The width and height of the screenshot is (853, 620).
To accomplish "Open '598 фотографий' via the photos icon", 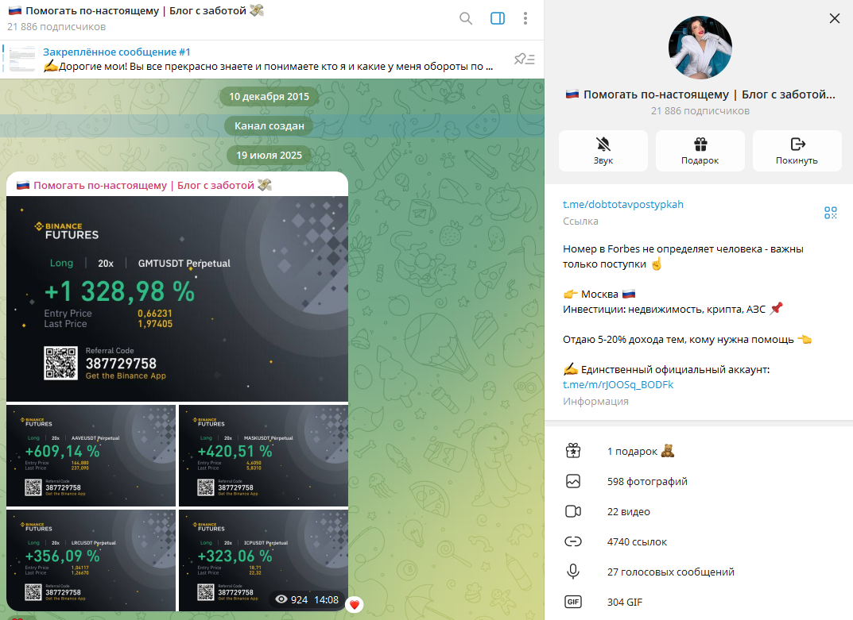I will pos(573,481).
